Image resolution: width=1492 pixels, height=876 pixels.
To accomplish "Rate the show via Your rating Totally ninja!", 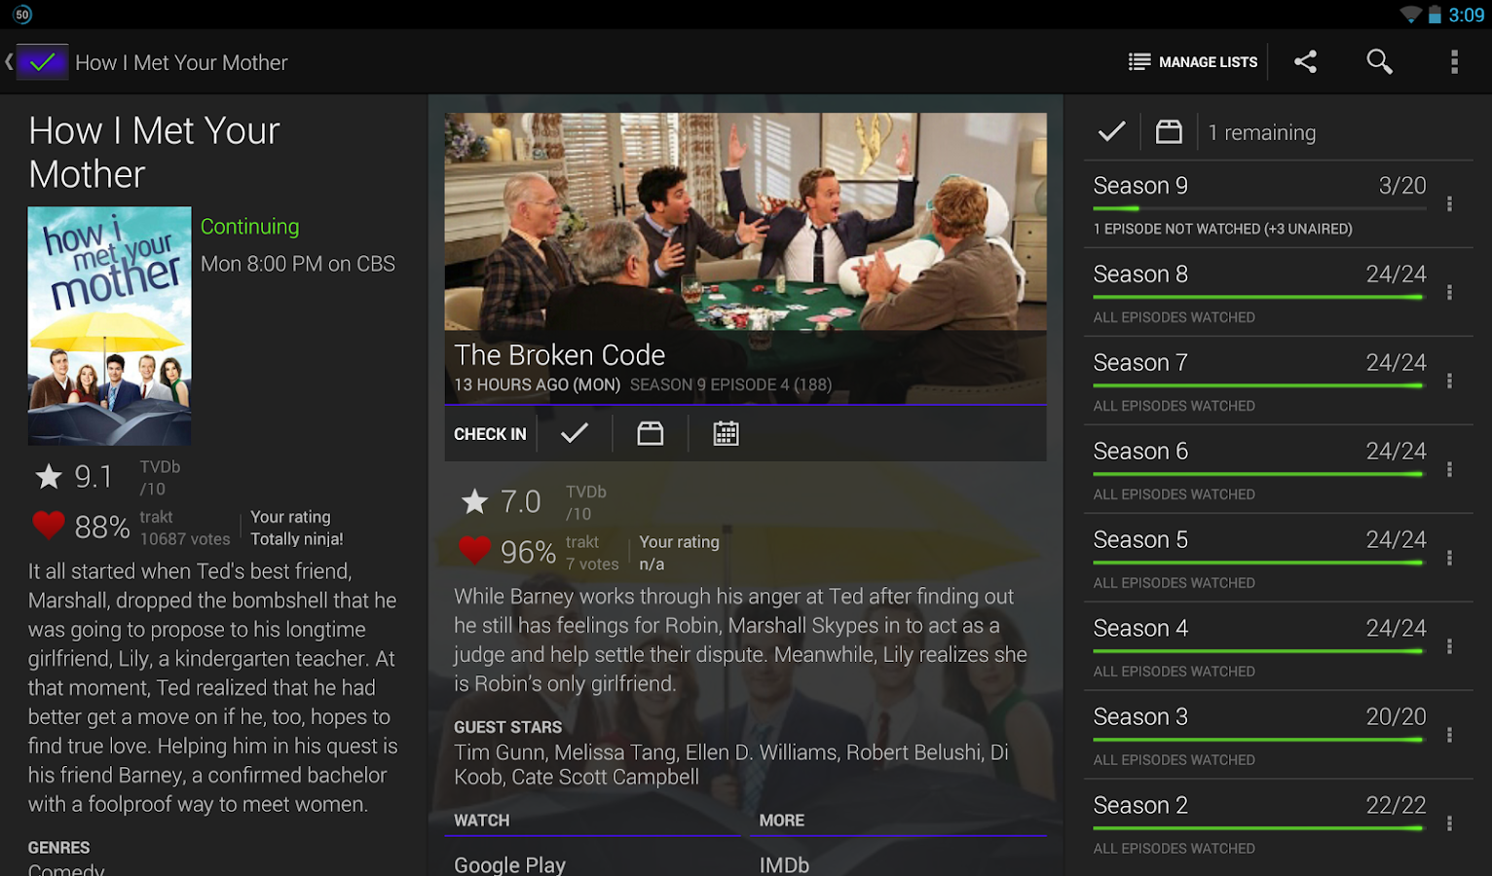I will (x=297, y=528).
